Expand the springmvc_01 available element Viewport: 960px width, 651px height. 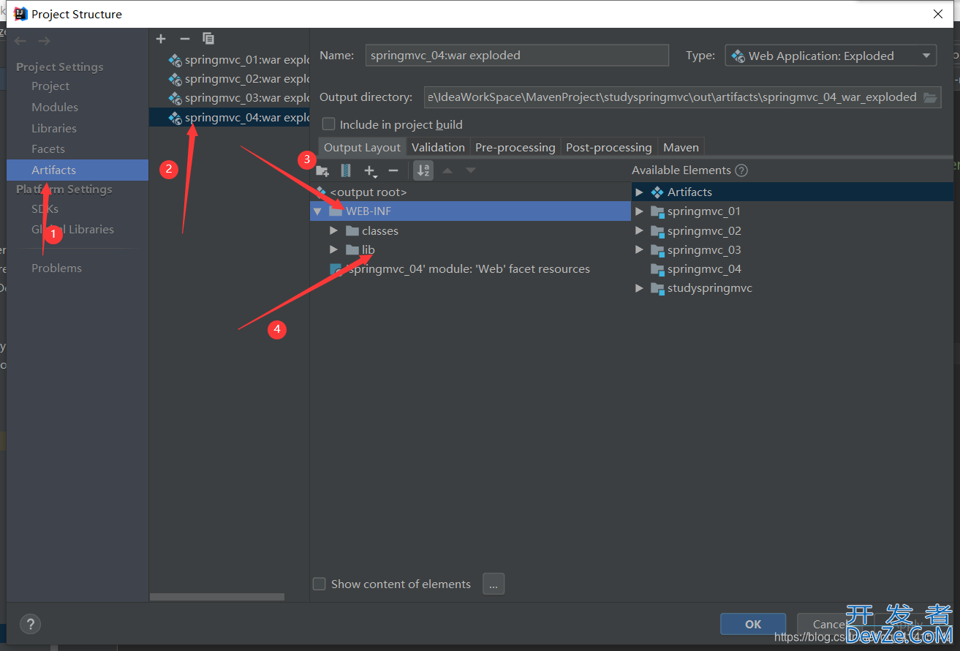point(639,211)
